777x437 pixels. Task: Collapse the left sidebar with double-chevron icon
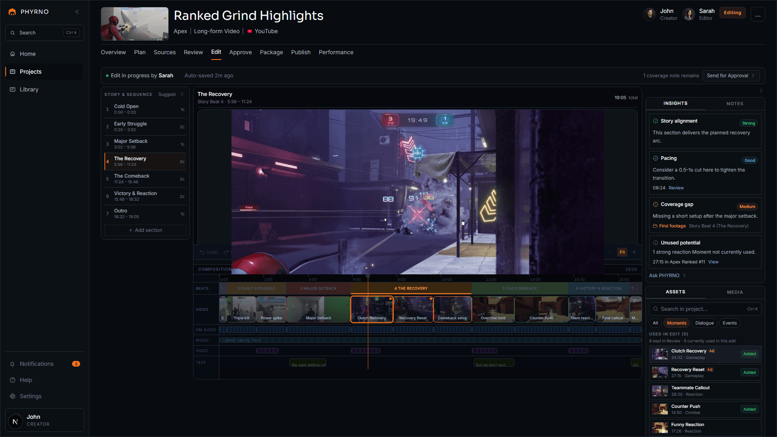pos(77,12)
